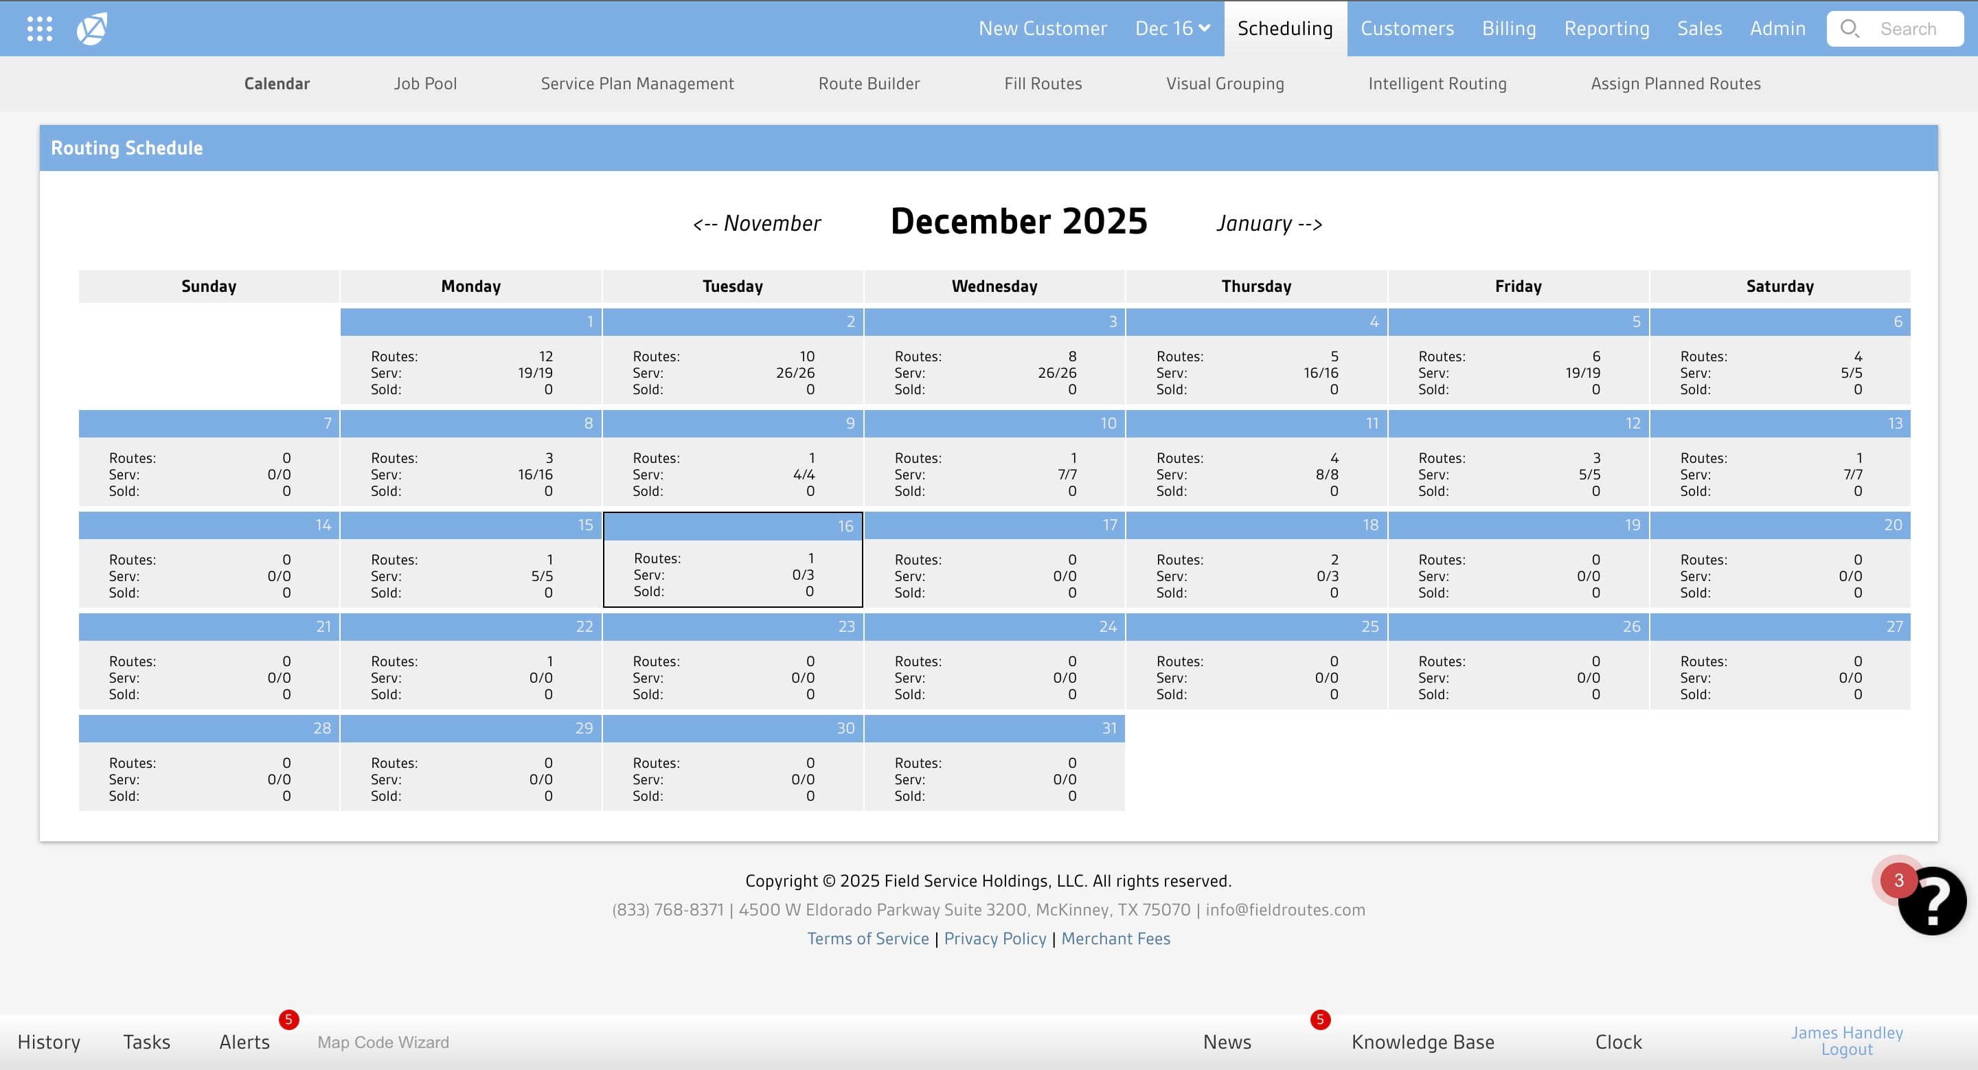
Task: Click the Privacy Policy link
Action: (994, 938)
